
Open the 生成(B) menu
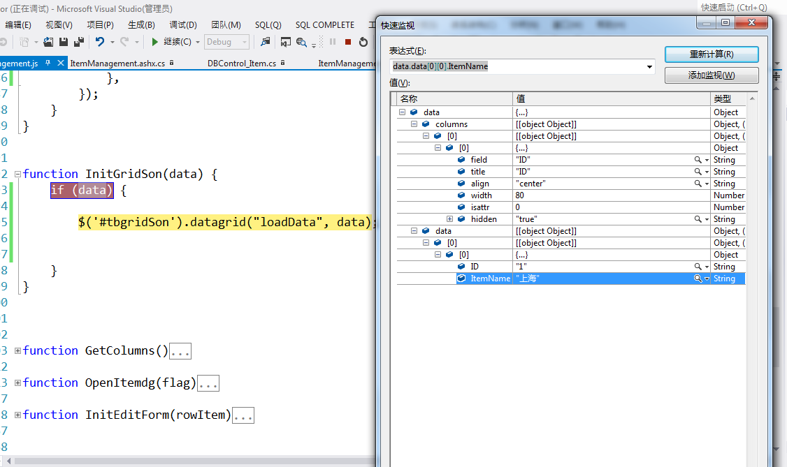[142, 24]
